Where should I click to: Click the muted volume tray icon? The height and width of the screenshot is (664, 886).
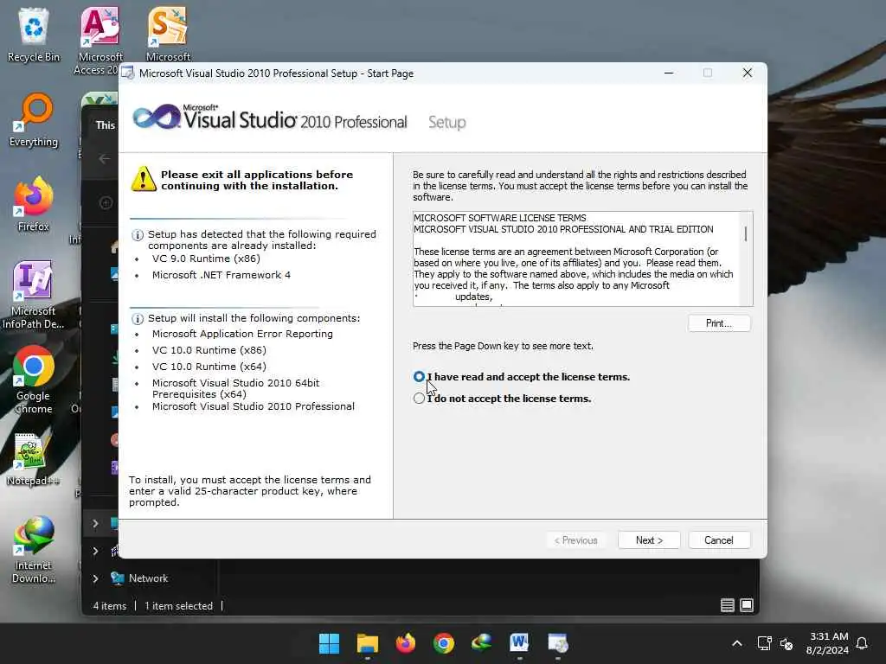point(786,643)
